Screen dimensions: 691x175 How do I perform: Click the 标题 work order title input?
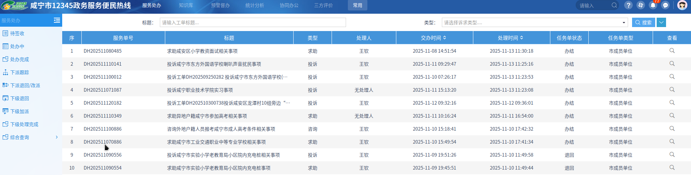[x=252, y=23]
